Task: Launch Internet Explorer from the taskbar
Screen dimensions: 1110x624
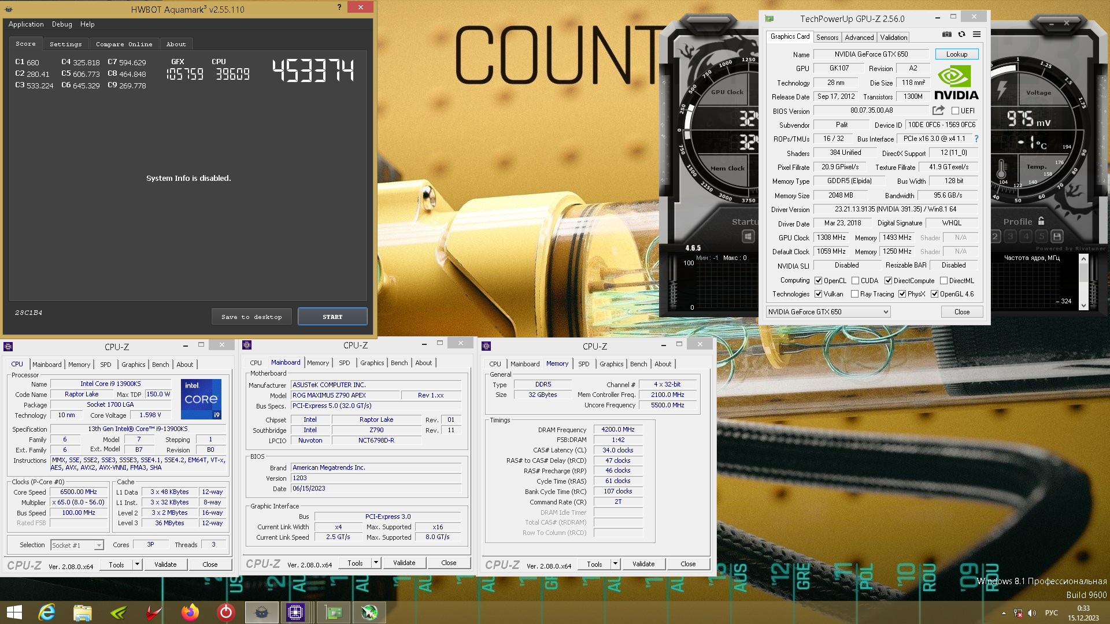Action: pos(47,612)
